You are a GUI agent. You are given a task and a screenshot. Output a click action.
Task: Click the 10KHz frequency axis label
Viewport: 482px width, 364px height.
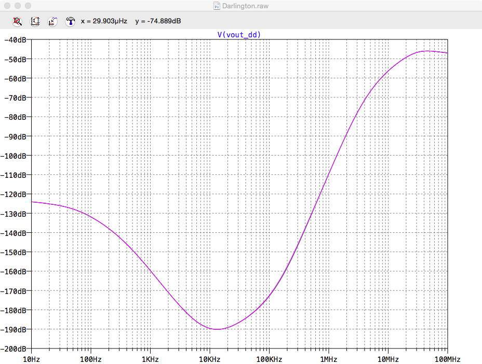tap(210, 359)
